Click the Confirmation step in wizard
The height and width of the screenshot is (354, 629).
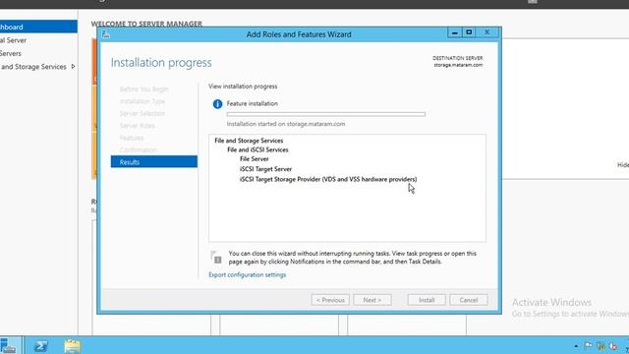tap(138, 150)
